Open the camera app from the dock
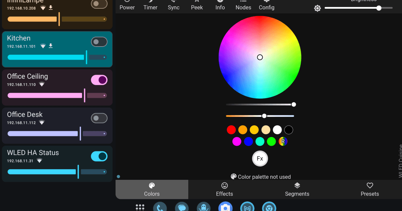 [225, 207]
